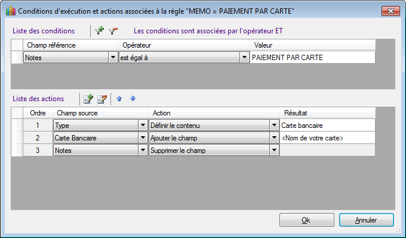Click the Annuler button
406x238 pixels.
(x=366, y=220)
